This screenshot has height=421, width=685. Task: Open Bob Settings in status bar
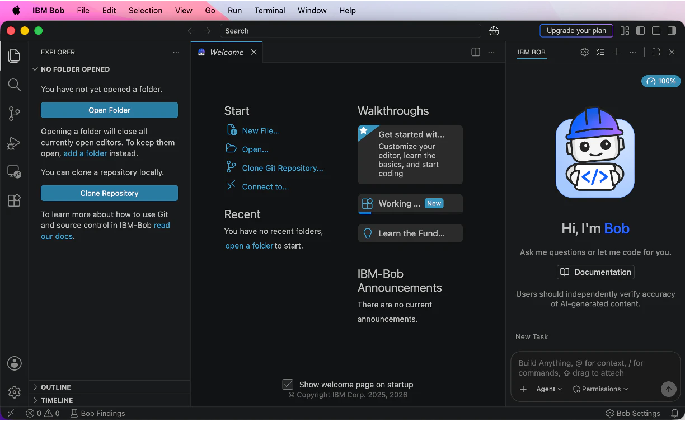click(x=633, y=413)
